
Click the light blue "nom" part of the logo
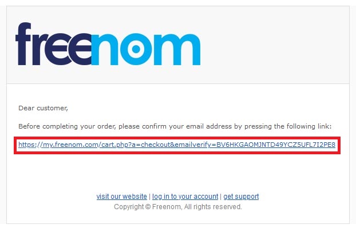[146, 49]
